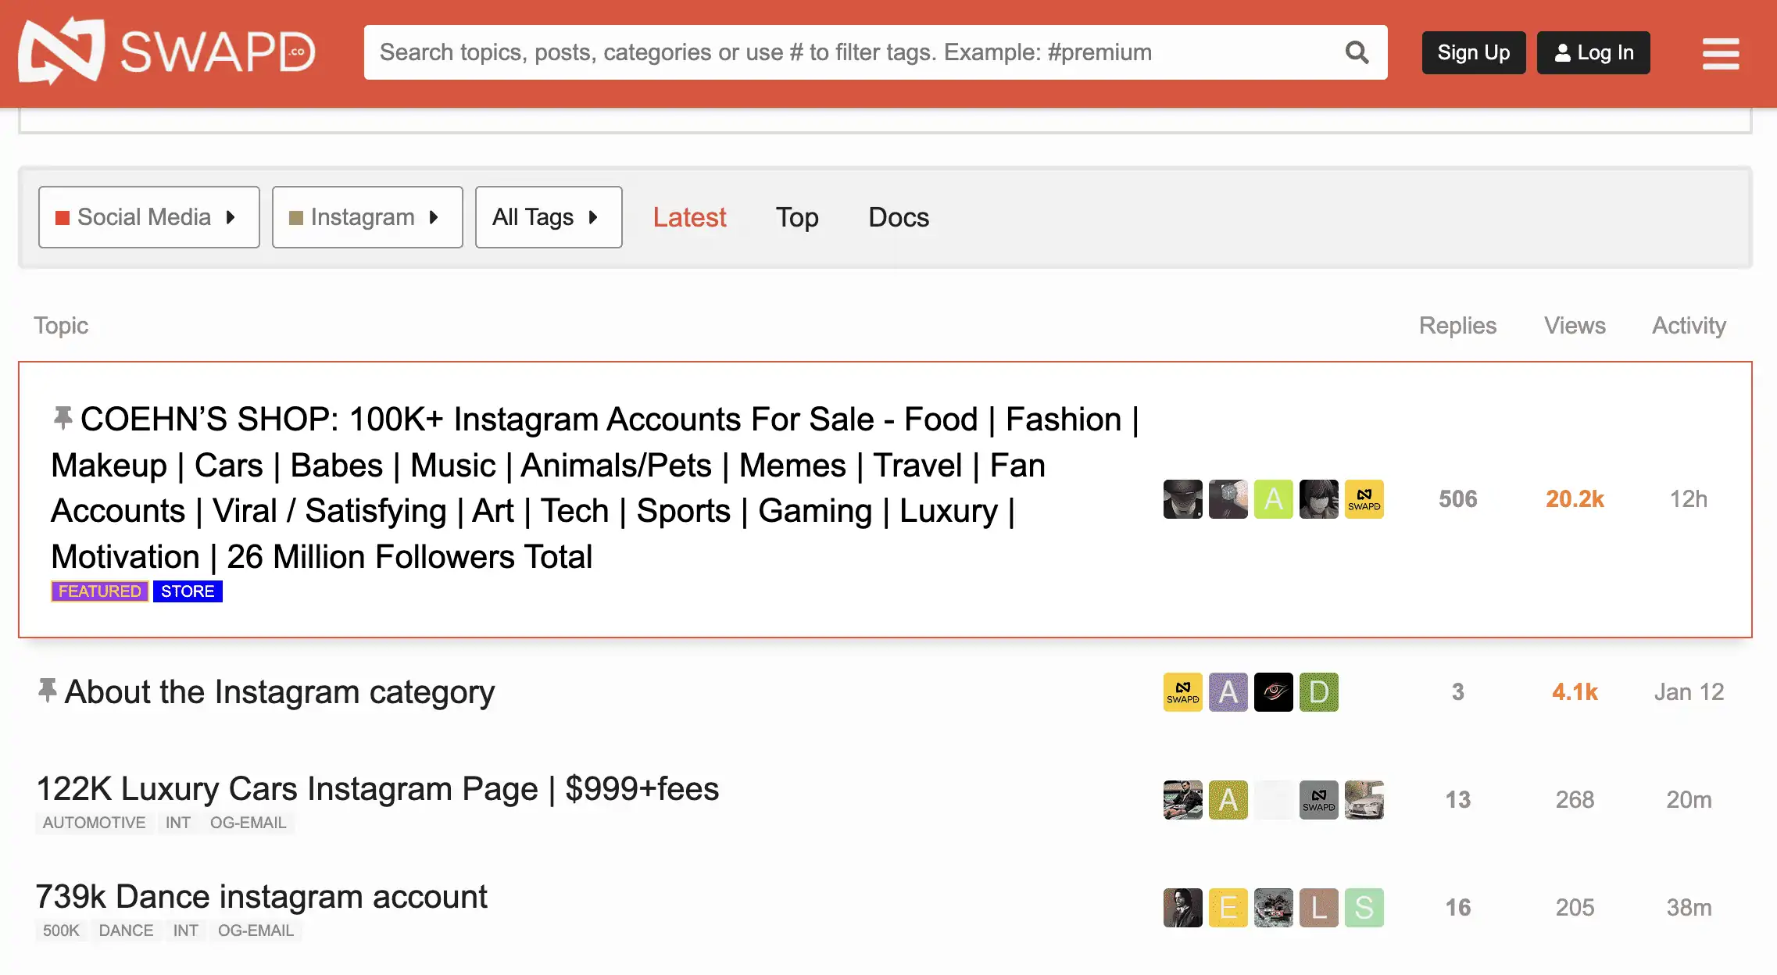Viewport: 1777px width, 975px height.
Task: Click the SWAPD avatar in About Instagram row
Action: [x=1182, y=691]
